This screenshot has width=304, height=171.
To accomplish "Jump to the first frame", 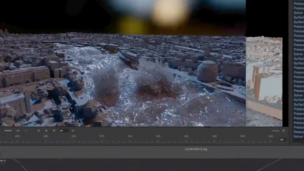I will coord(39,131).
